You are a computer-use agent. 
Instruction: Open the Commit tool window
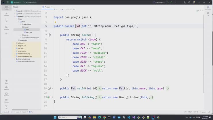point(6,14)
